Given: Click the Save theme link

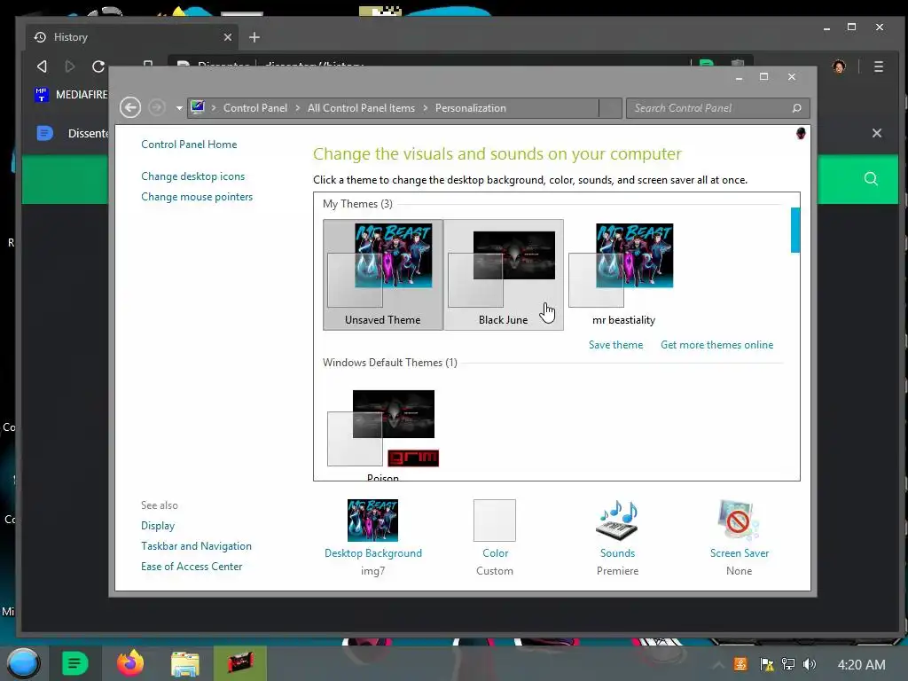Looking at the screenshot, I should [x=615, y=345].
